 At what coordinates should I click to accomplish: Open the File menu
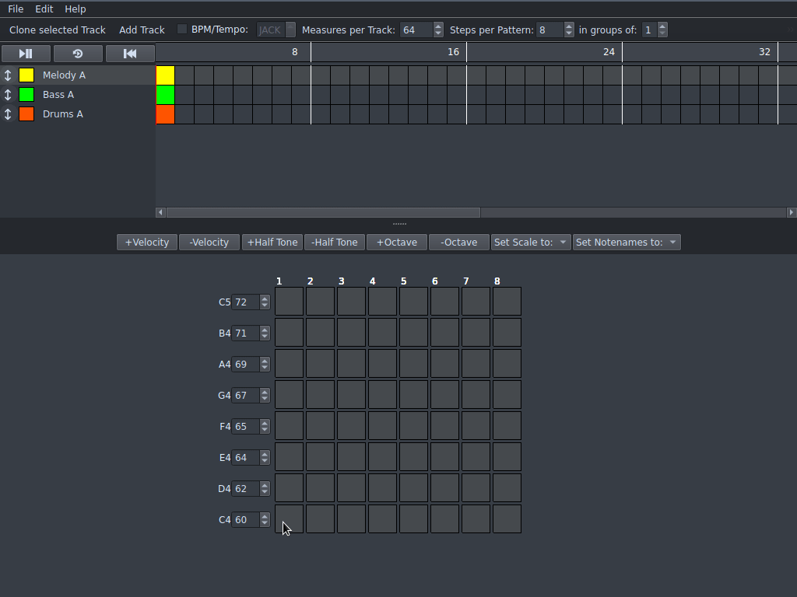point(16,9)
